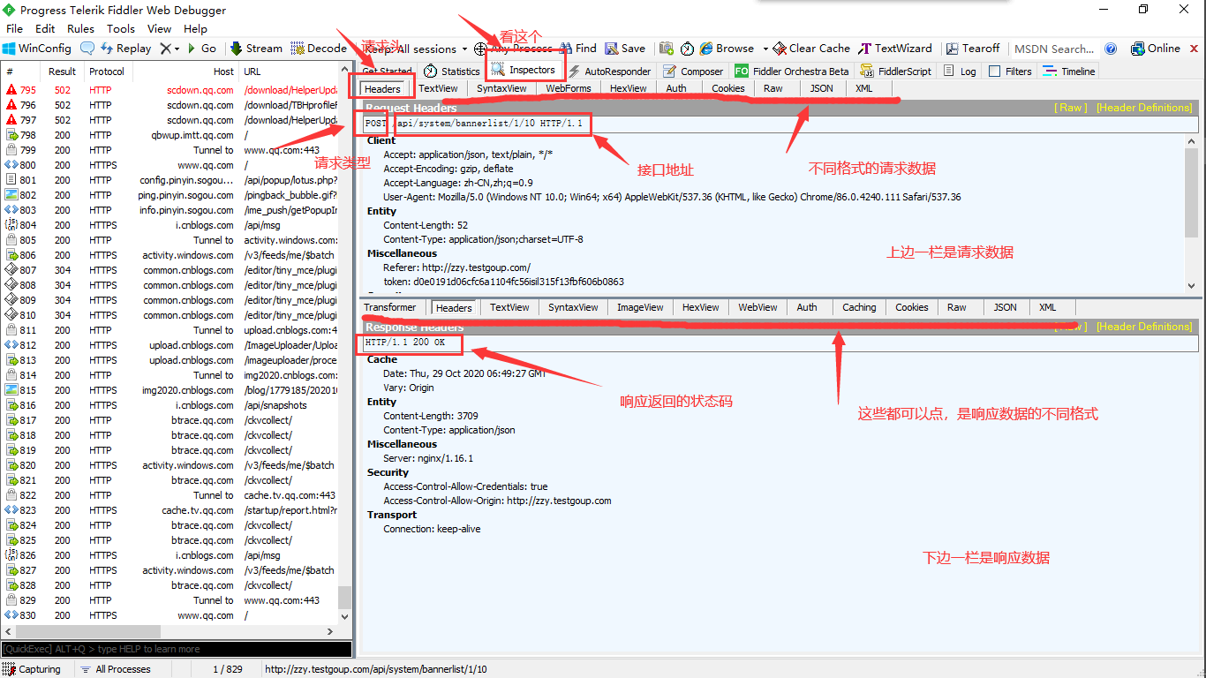Select session 823 cache.tv.qq.com row
1206x678 pixels.
pos(170,510)
